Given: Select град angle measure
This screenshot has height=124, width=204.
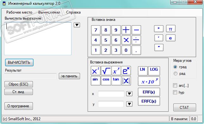Looking at the screenshot, I should tap(180, 67).
